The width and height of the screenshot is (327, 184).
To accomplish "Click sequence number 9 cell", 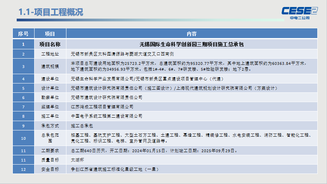I will (x=23, y=126).
